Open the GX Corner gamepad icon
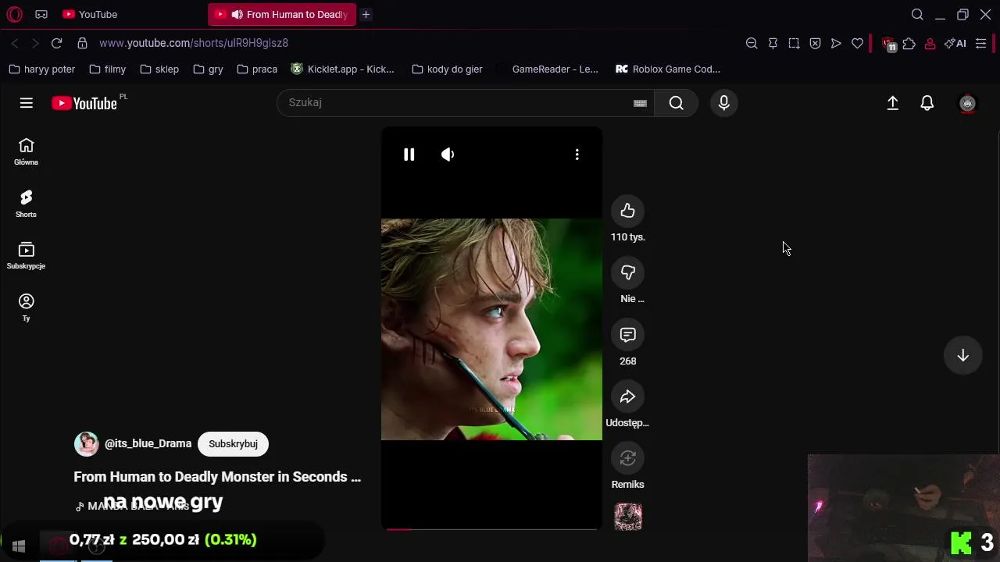 click(x=41, y=14)
